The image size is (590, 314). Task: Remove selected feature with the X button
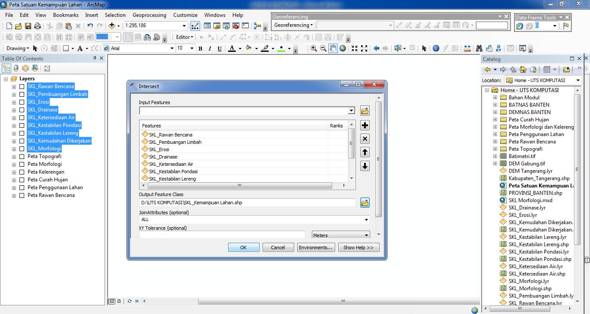click(x=365, y=139)
